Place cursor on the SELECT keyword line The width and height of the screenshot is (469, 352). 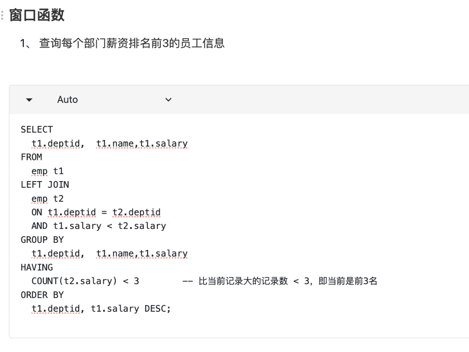37,129
